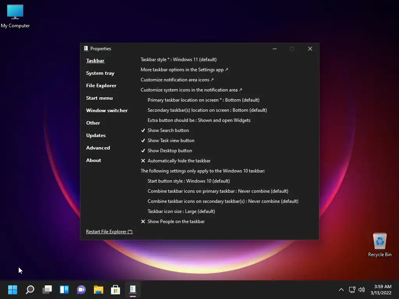Screen dimensions: 399x299
Task: Open File Explorer from the taskbar
Action: coord(99,289)
